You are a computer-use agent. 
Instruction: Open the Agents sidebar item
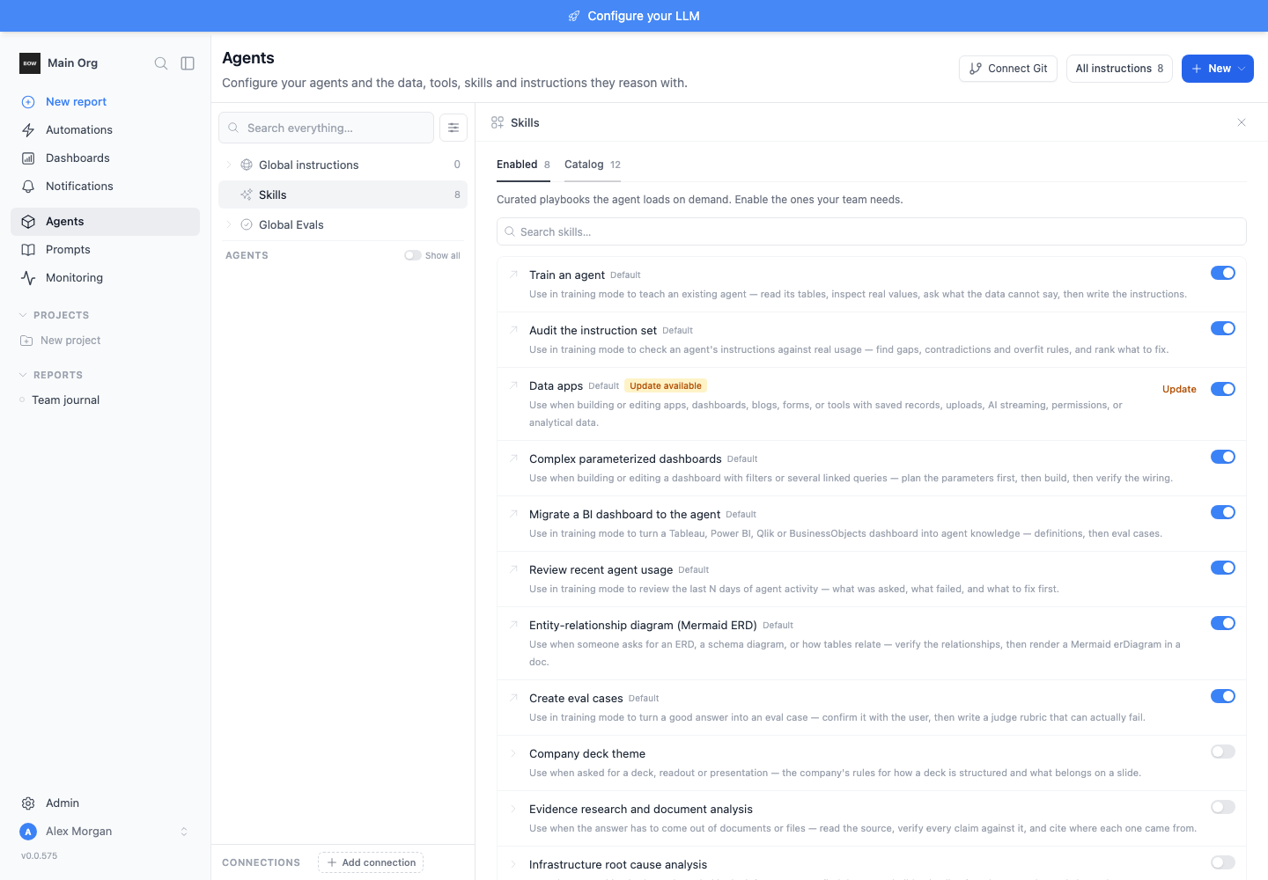[106, 222]
